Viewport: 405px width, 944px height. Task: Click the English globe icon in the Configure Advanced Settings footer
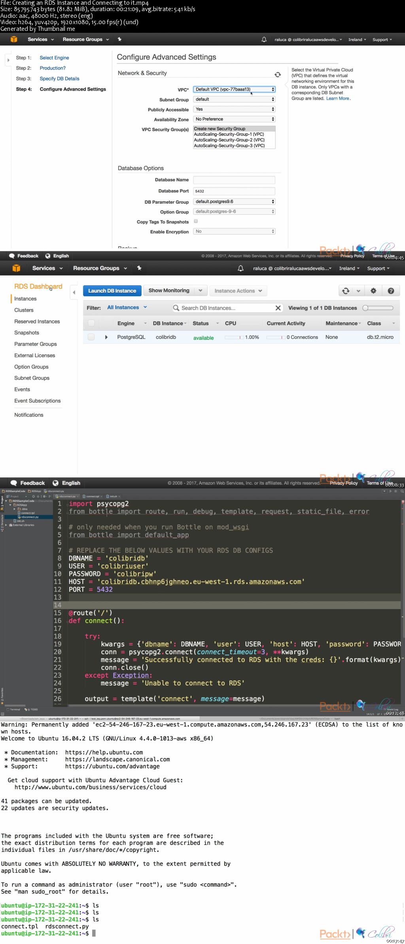point(48,256)
